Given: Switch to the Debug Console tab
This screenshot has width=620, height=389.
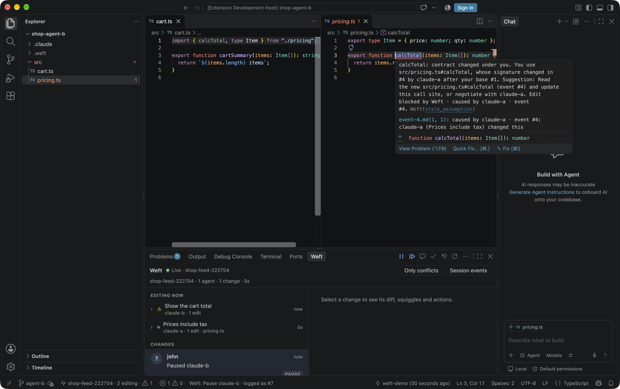Looking at the screenshot, I should coord(233,257).
